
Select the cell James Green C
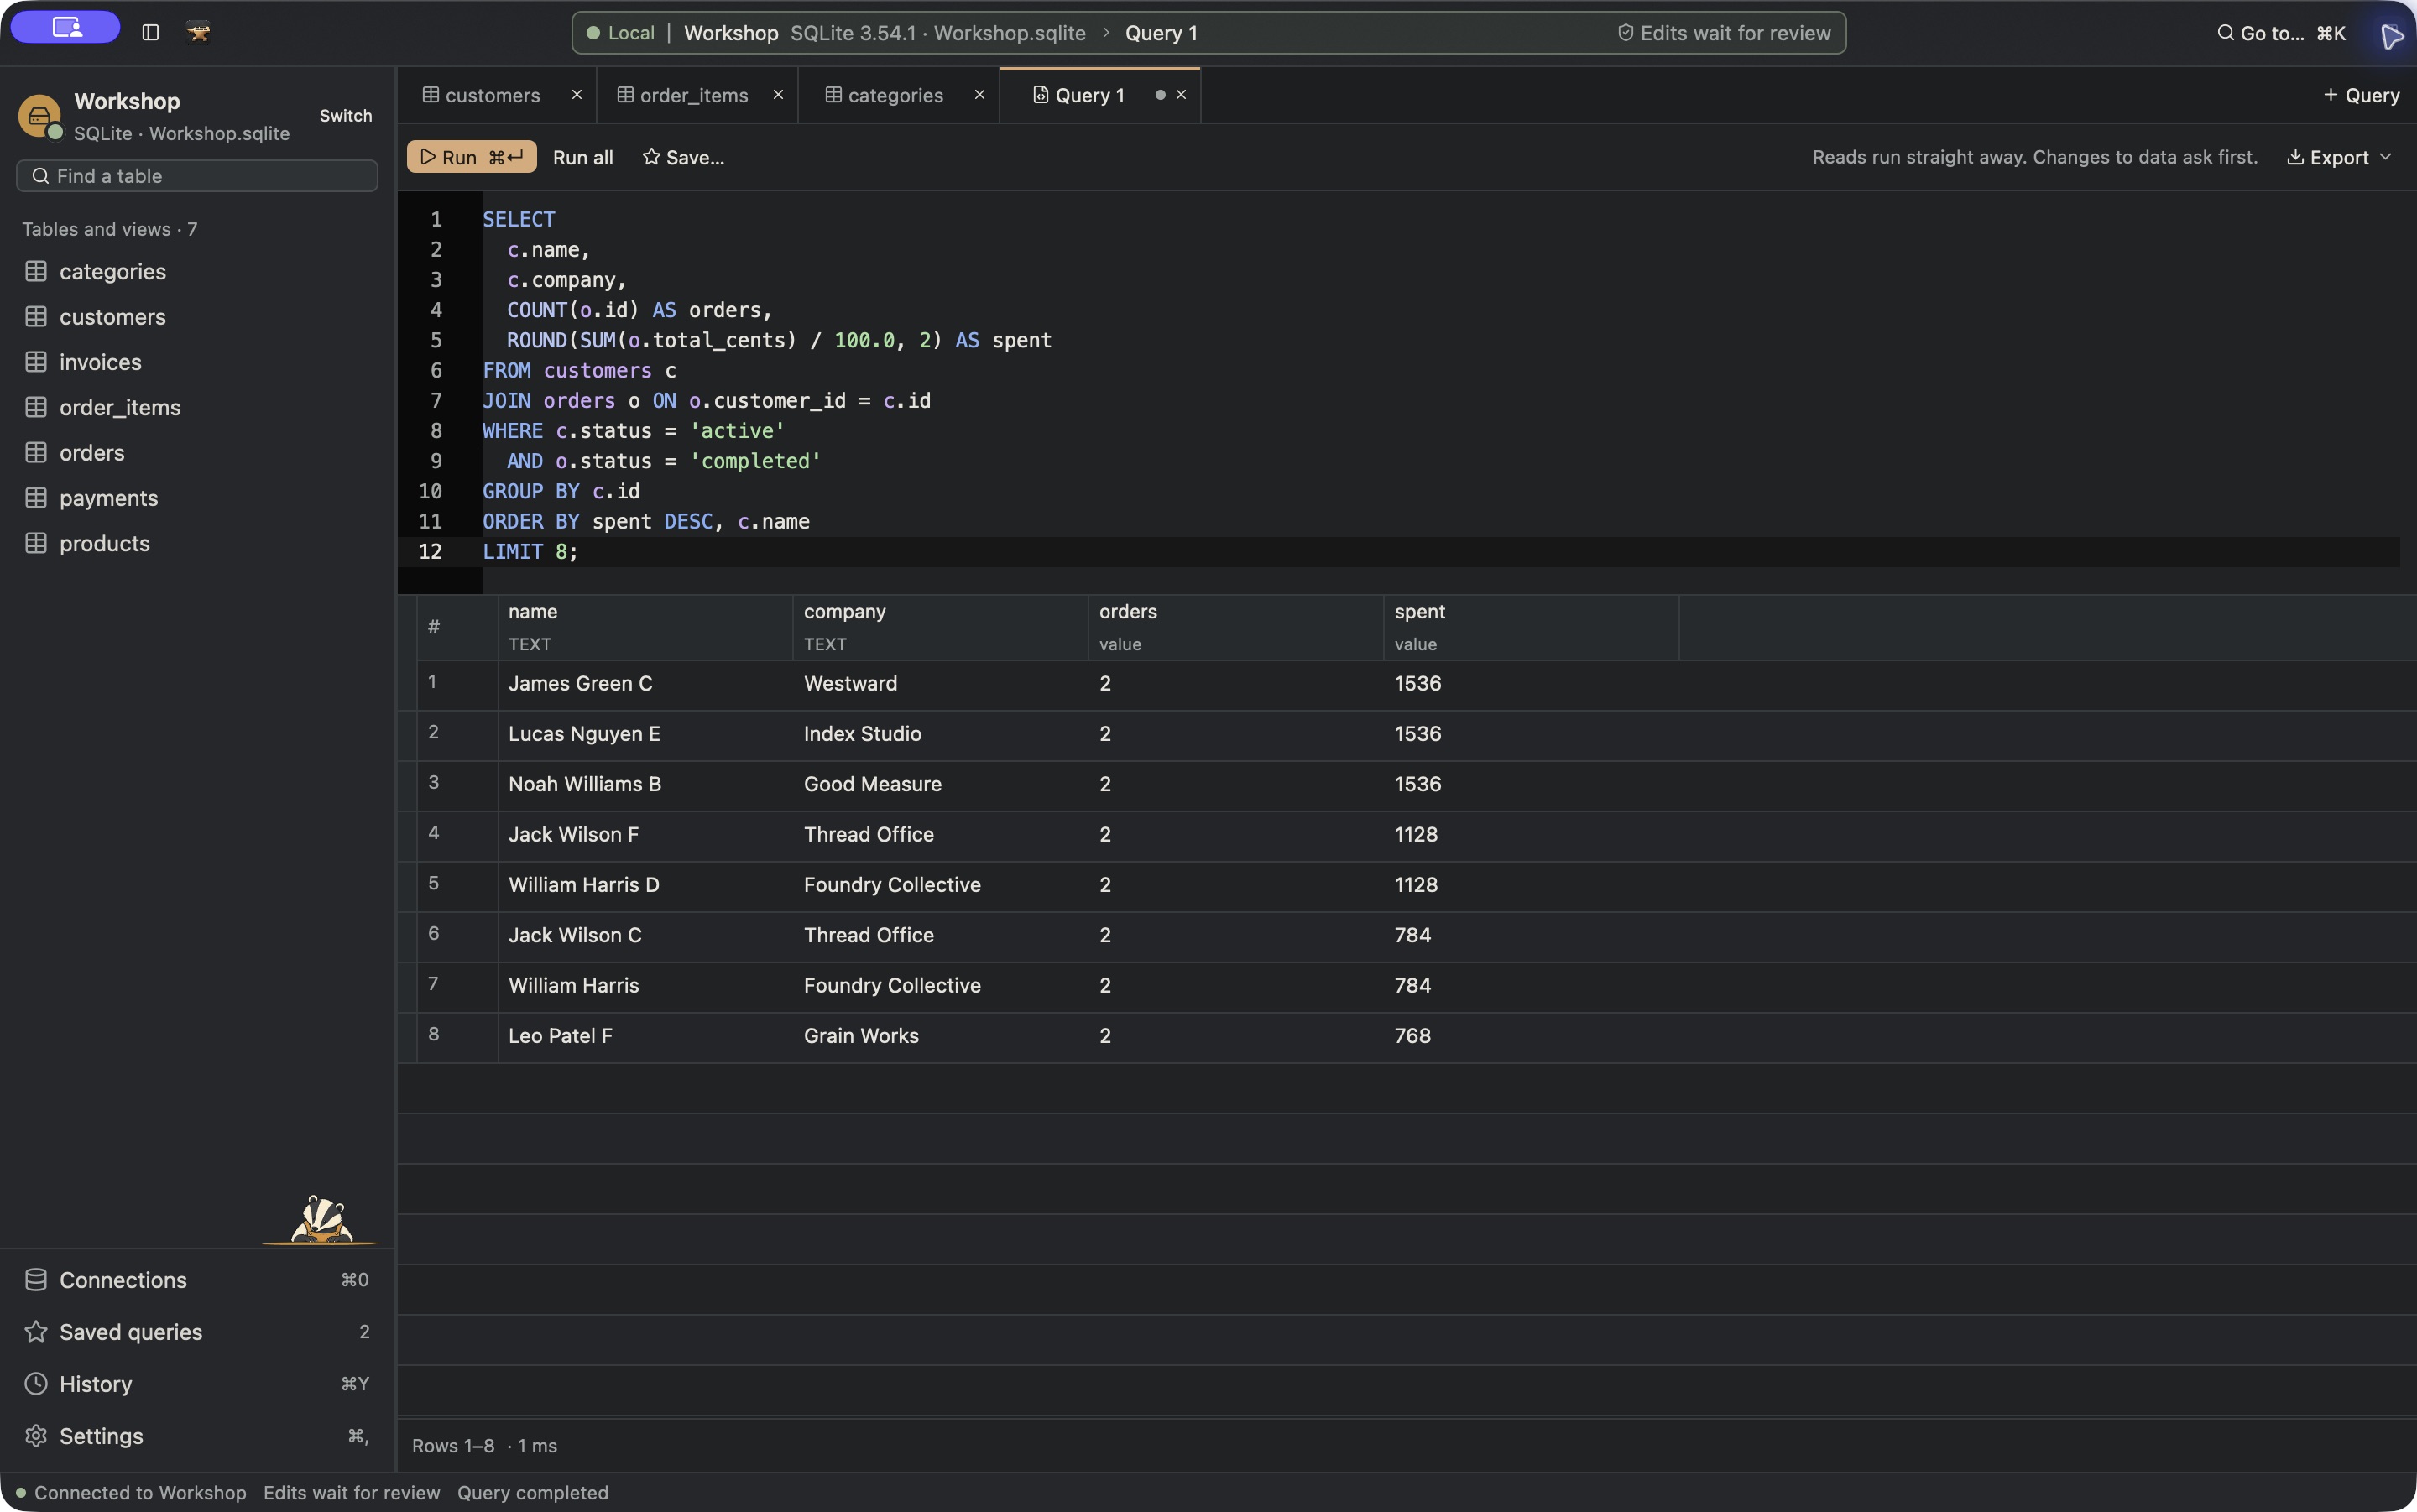(x=645, y=684)
